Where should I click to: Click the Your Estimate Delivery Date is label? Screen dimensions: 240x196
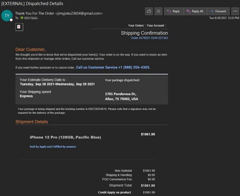[43, 80]
